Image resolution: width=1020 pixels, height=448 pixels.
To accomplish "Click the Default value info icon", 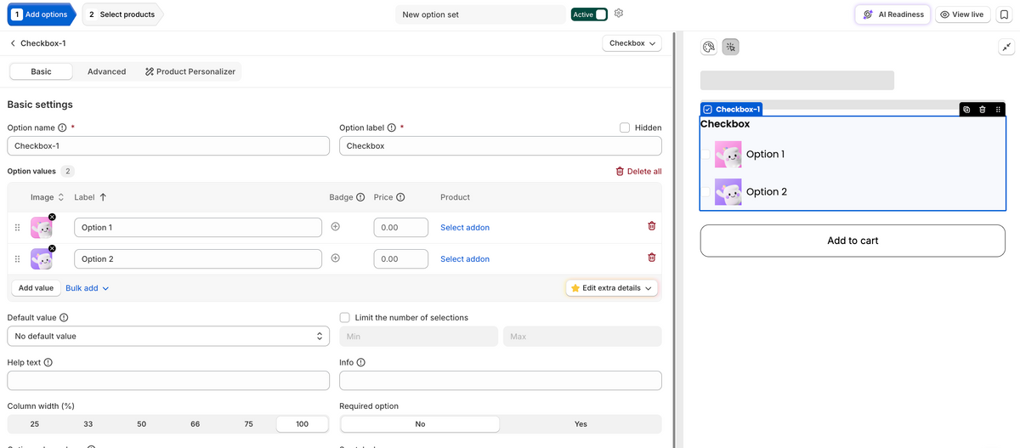I will coord(64,317).
